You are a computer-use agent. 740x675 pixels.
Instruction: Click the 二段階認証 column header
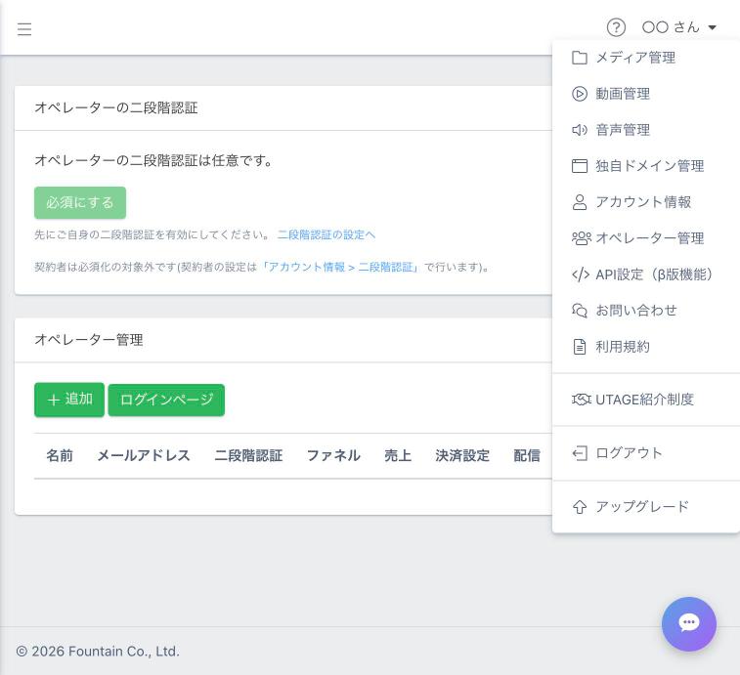(248, 455)
